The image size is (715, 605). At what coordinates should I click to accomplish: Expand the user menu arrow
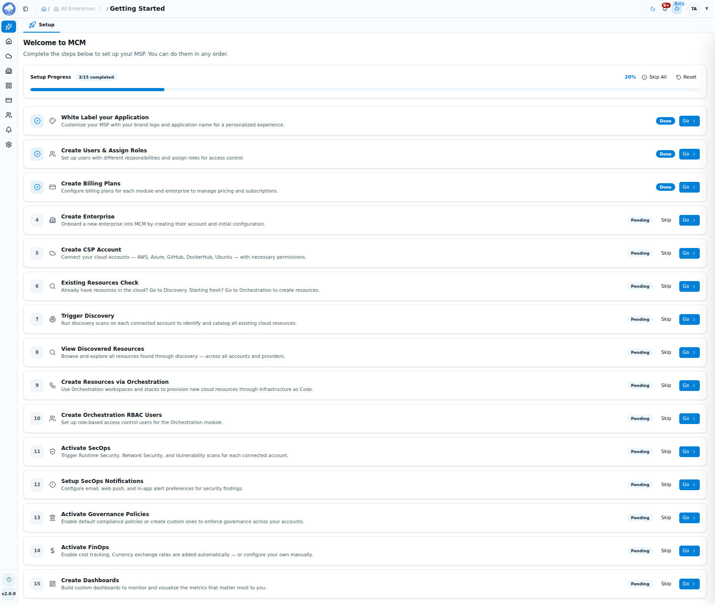pos(707,9)
